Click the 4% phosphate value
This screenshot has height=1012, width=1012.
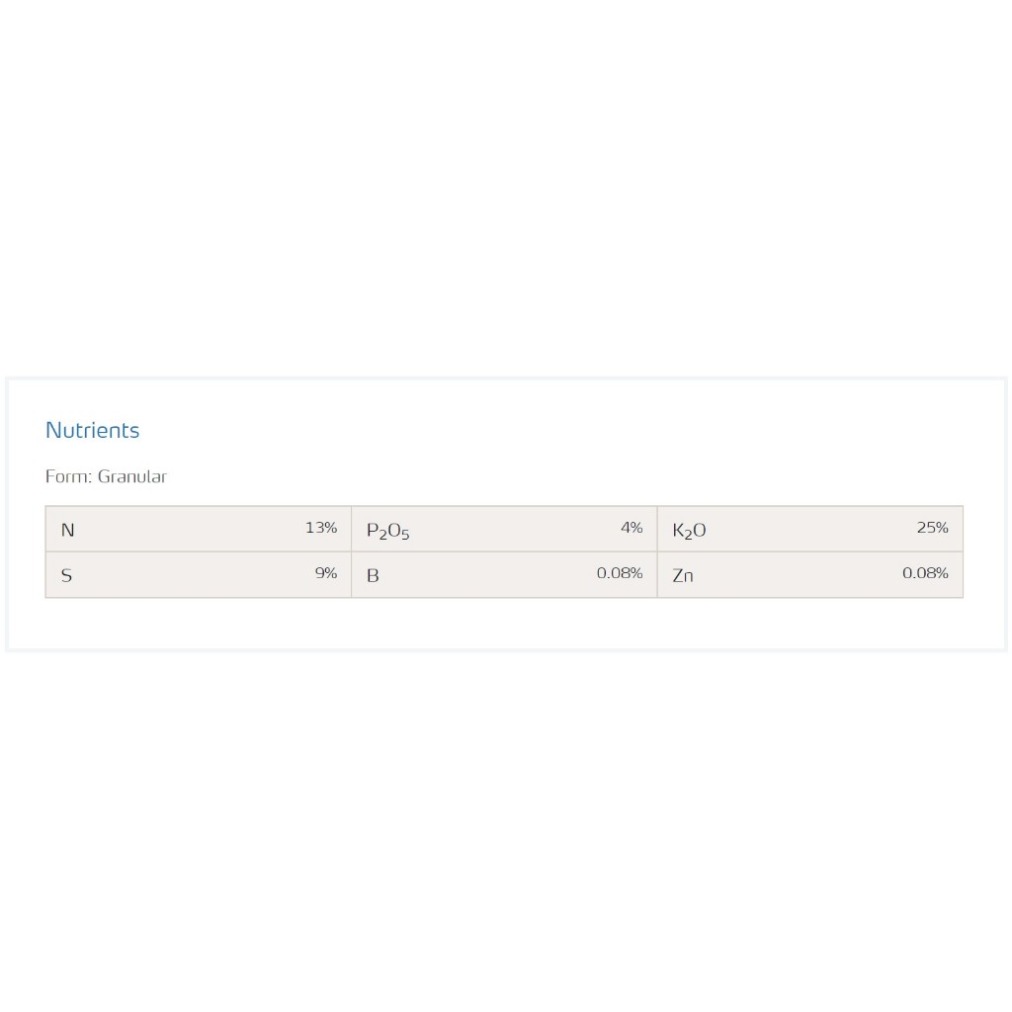pyautogui.click(x=632, y=528)
